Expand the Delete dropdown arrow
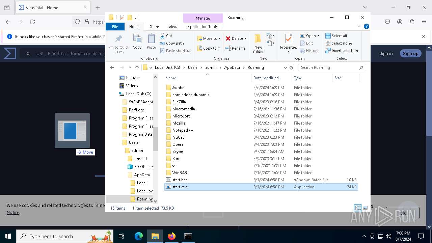 tap(245, 38)
